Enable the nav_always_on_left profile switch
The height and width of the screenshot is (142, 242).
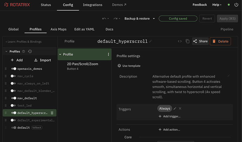pos(13,83)
